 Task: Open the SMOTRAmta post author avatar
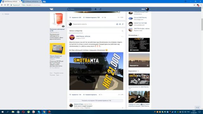(72, 37)
